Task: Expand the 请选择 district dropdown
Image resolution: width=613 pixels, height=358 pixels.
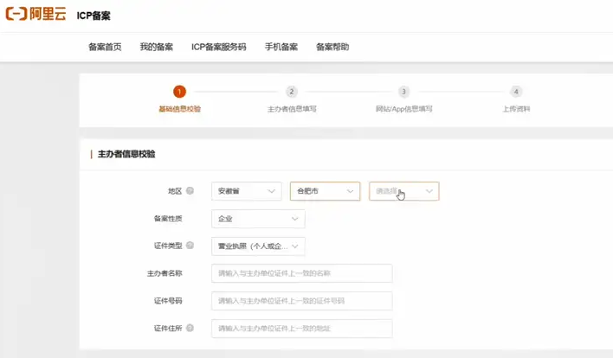Action: pos(403,191)
